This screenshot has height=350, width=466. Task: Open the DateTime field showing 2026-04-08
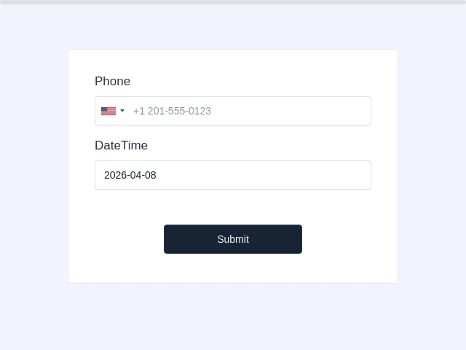tap(233, 175)
